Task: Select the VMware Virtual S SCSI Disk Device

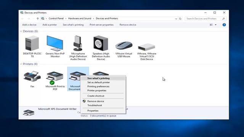Action: tap(146, 47)
